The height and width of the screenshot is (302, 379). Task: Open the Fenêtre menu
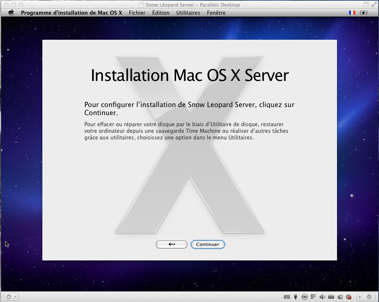(x=216, y=13)
